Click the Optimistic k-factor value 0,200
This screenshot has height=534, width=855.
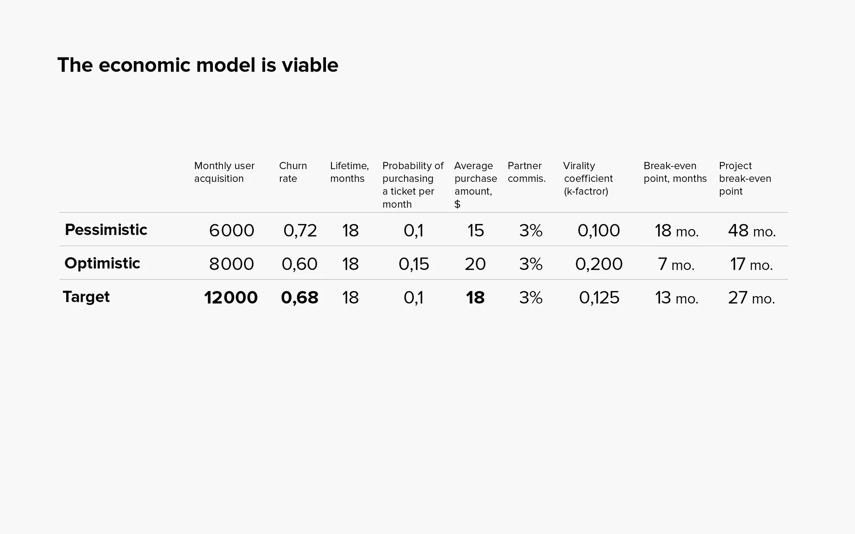[598, 264]
